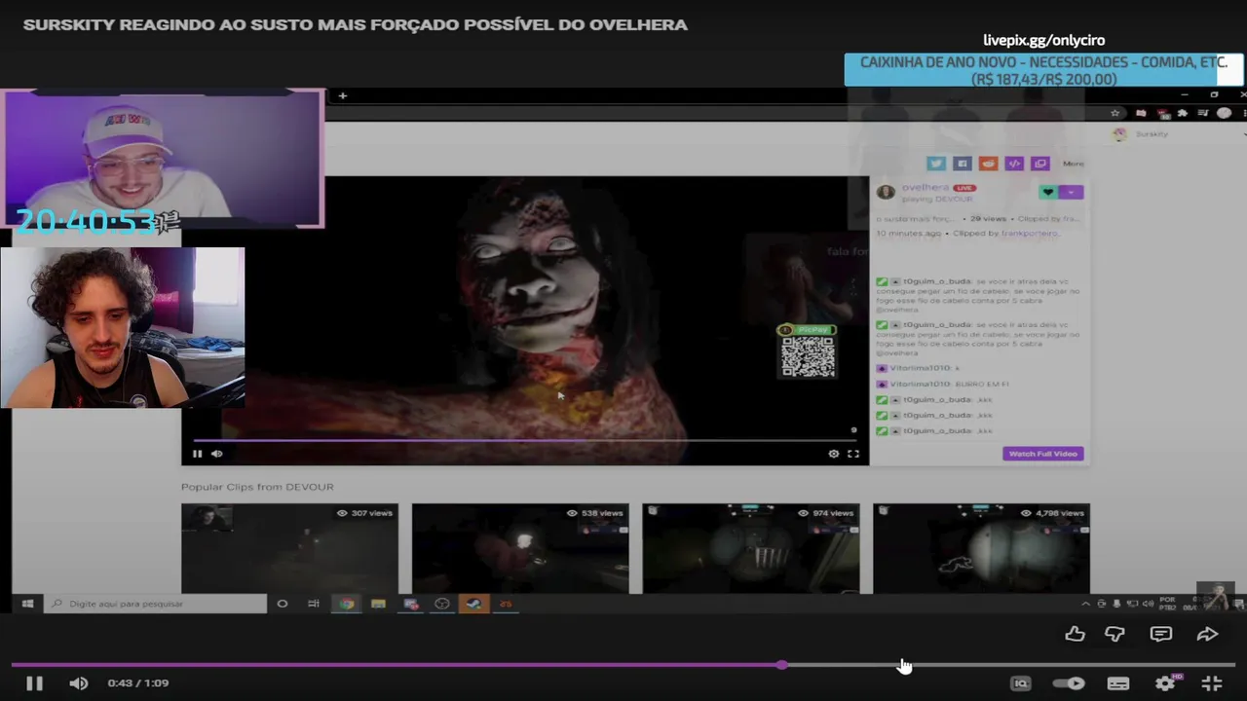Open new browser tab with plus

point(342,95)
